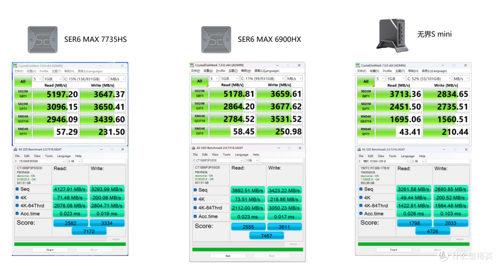Click CrystalDiskMark title icon in 无界S mini window
The image size is (497, 266).
coord(358,65)
